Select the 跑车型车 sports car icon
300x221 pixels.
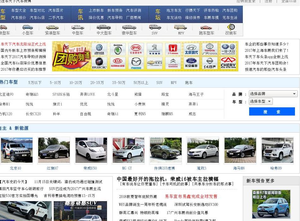[206, 27]
